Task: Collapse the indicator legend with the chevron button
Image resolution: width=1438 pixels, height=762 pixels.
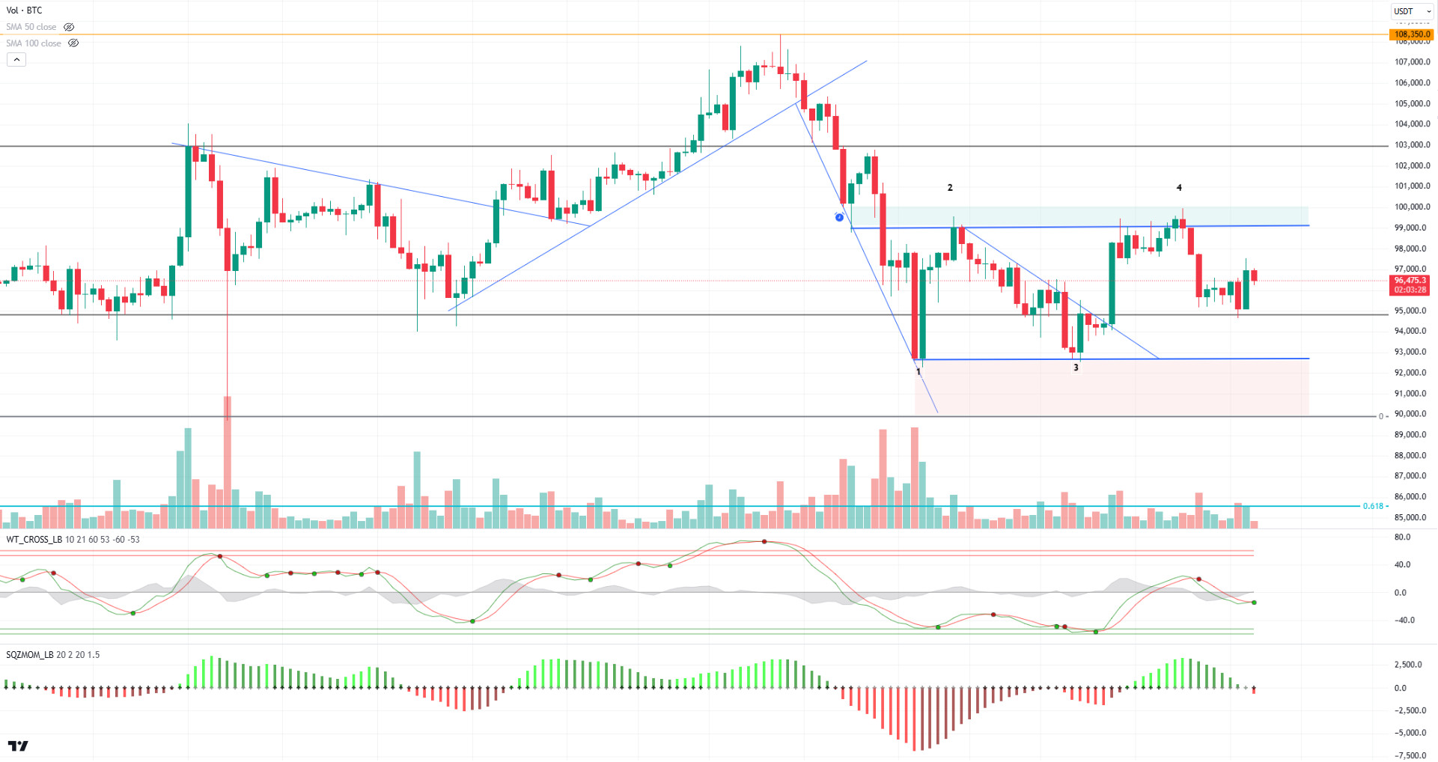Action: pos(16,60)
